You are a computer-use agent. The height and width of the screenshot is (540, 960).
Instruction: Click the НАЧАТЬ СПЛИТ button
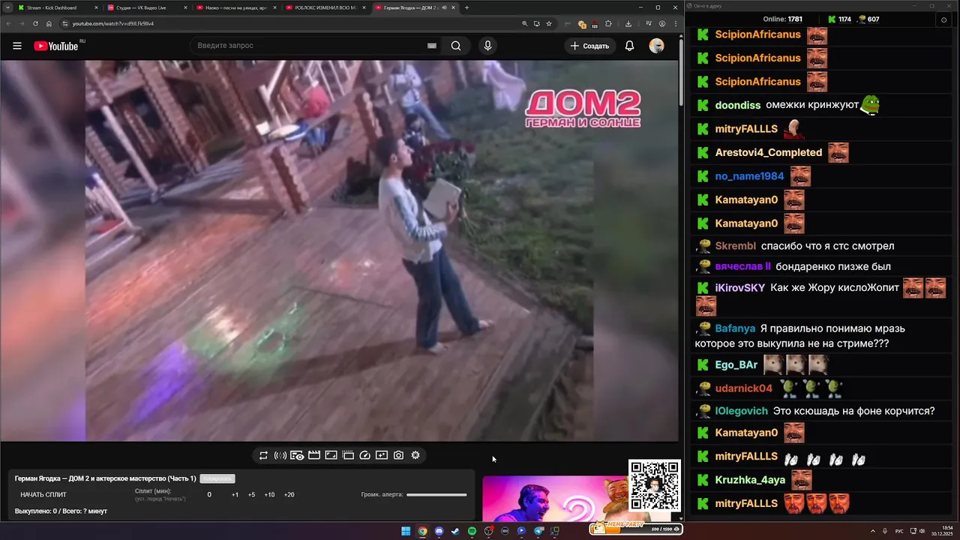(43, 495)
